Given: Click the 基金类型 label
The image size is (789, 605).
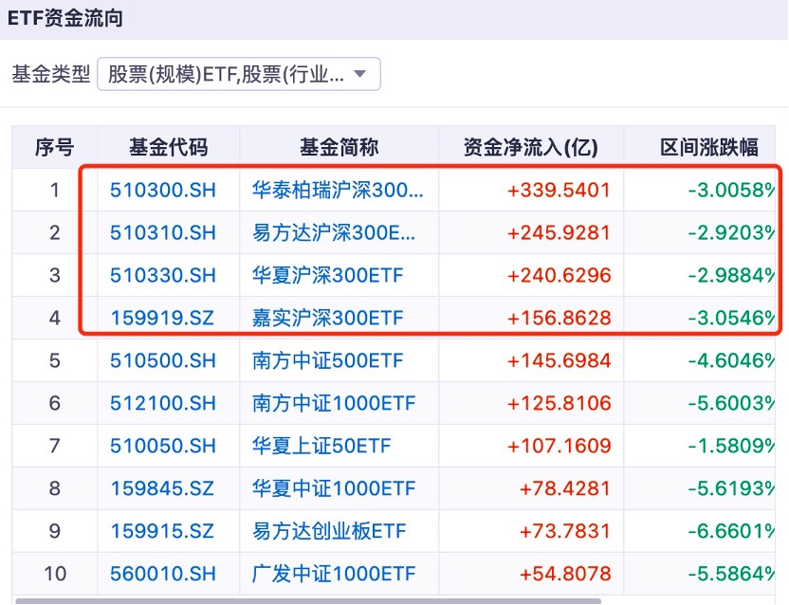Looking at the screenshot, I should pyautogui.click(x=51, y=74).
